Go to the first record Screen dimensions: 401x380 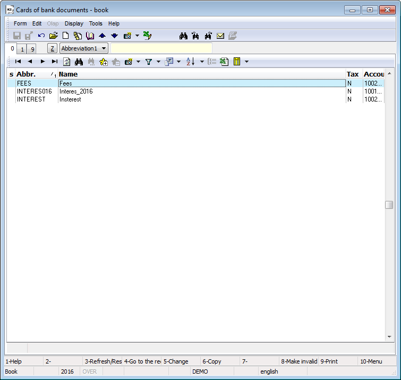pyautogui.click(x=18, y=62)
